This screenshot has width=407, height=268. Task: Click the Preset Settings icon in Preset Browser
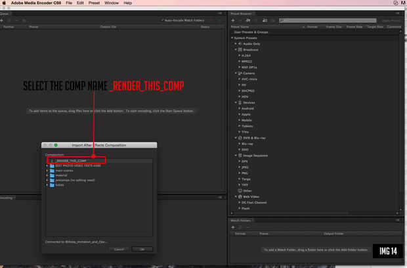point(248,20)
